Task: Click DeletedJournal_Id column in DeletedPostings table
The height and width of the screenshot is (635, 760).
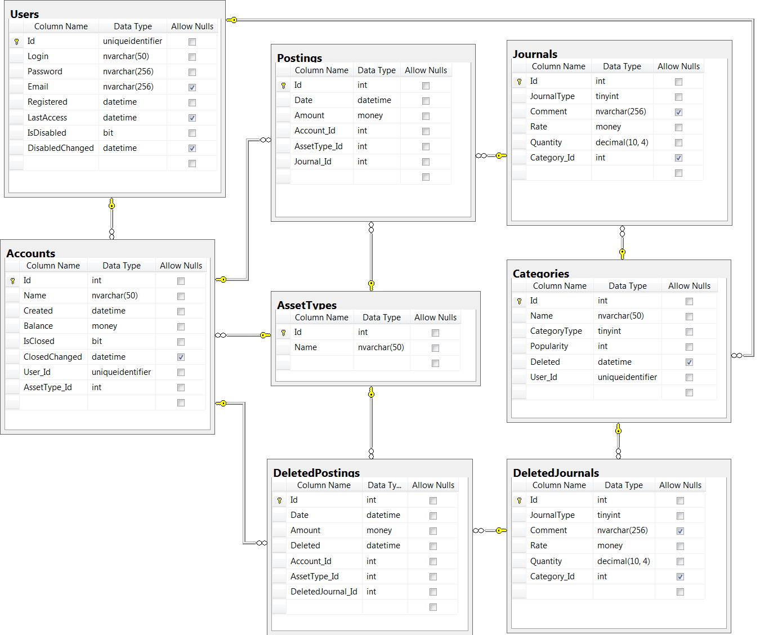Action: tap(324, 592)
